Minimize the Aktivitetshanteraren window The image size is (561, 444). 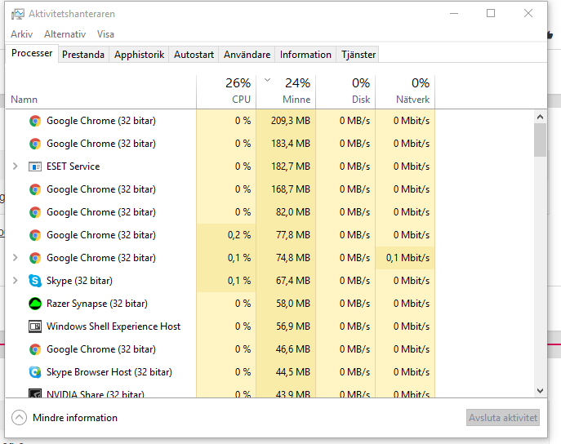click(x=454, y=14)
